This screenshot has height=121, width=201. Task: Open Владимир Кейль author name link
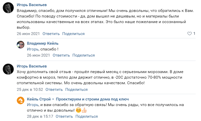click(43, 43)
